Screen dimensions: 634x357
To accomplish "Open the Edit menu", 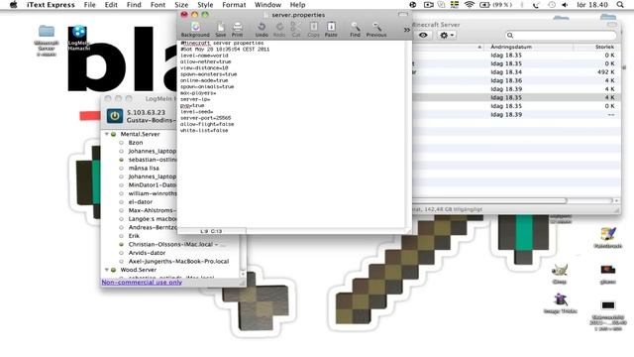I will point(111,5).
